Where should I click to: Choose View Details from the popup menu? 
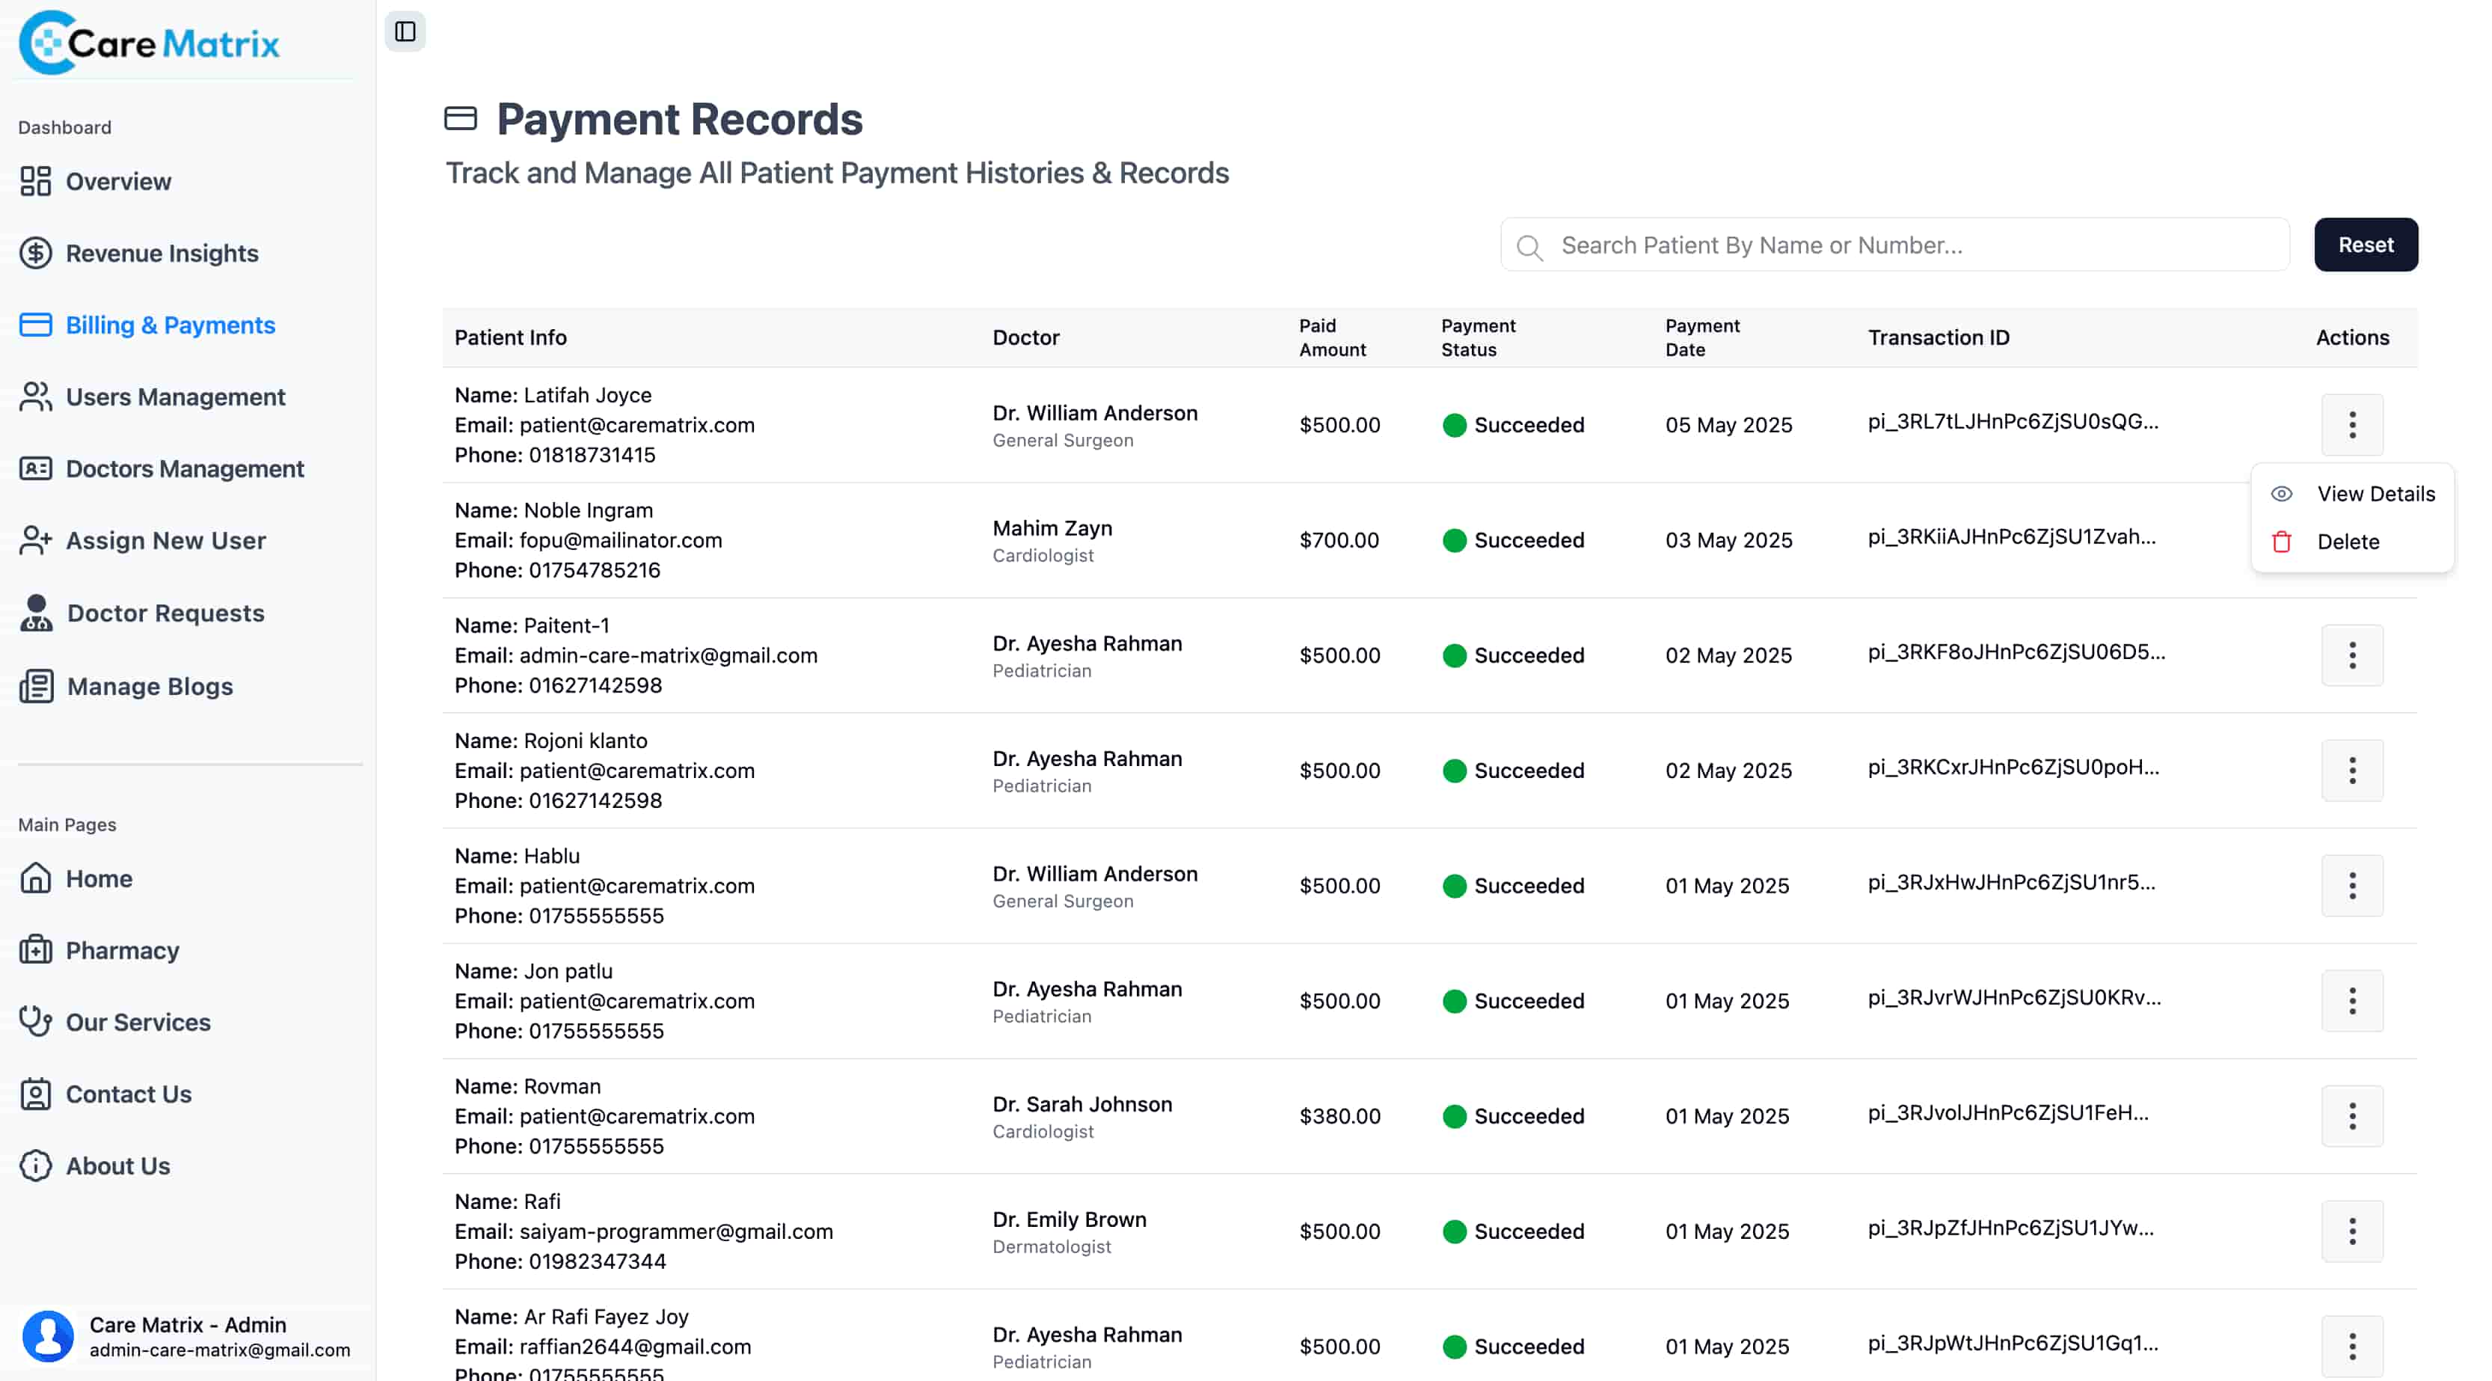(x=2353, y=494)
